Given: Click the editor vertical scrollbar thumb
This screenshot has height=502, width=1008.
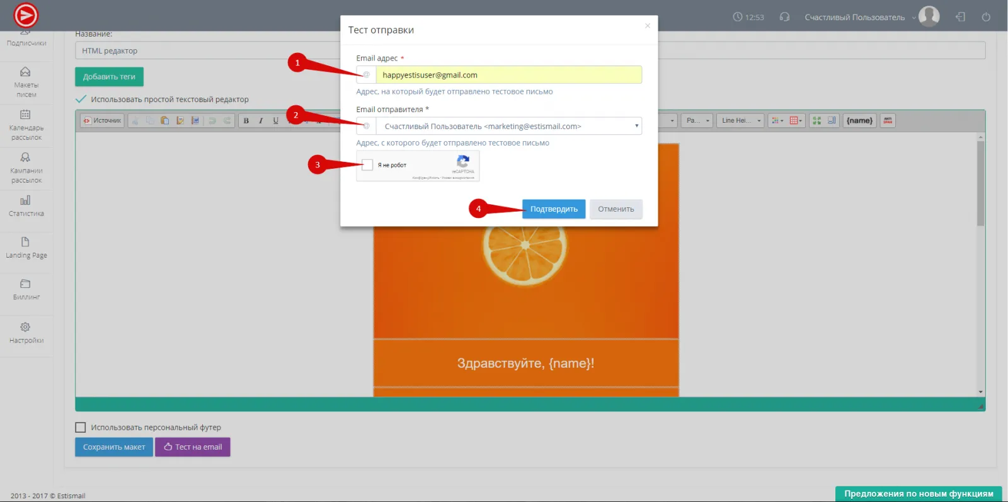Looking at the screenshot, I should coord(980,183).
